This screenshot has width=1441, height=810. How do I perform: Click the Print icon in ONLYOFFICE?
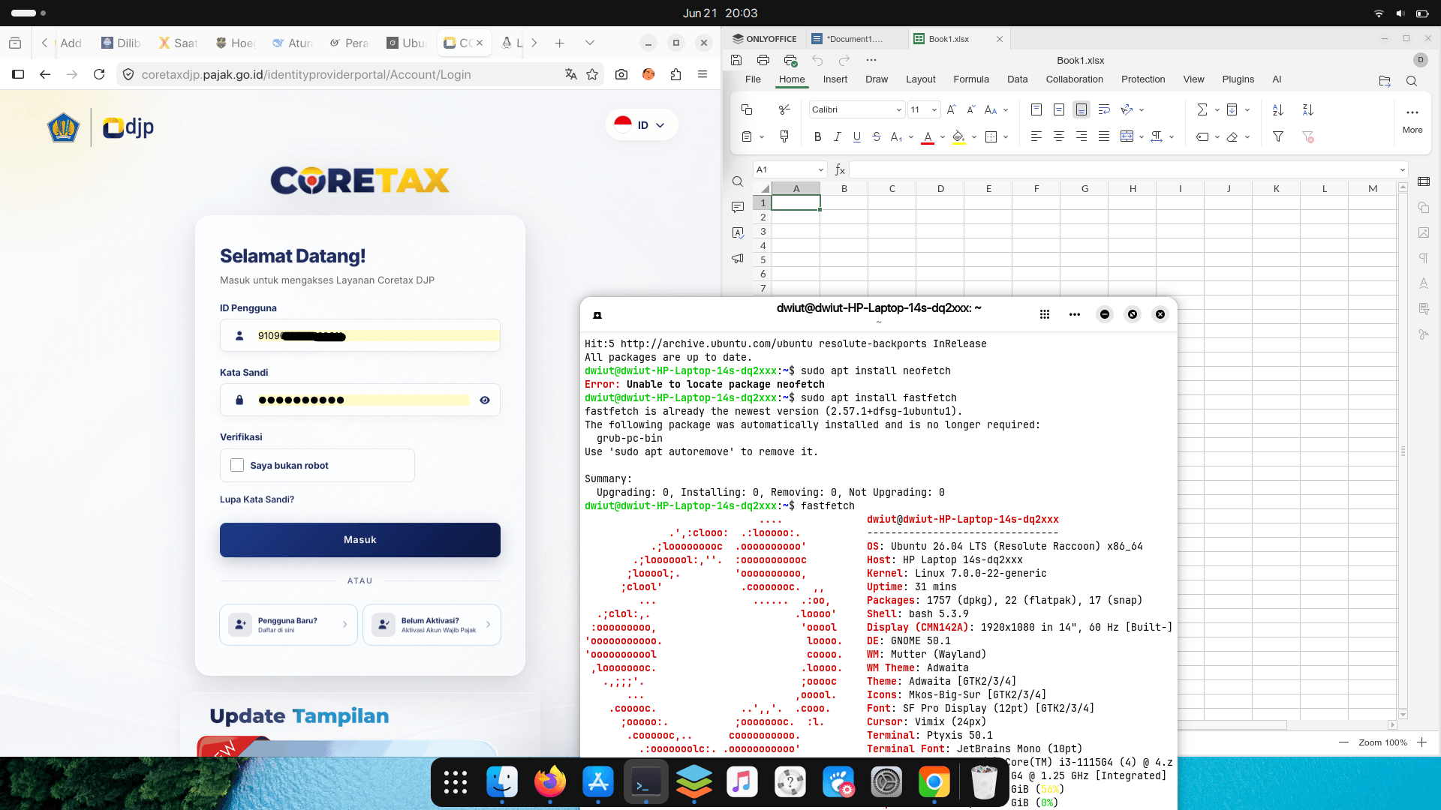click(x=763, y=60)
